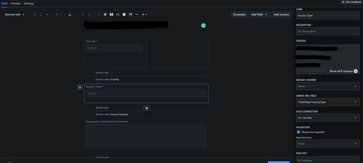
Task: Click the Description and Desired Outcome text area
Action: click(146, 135)
